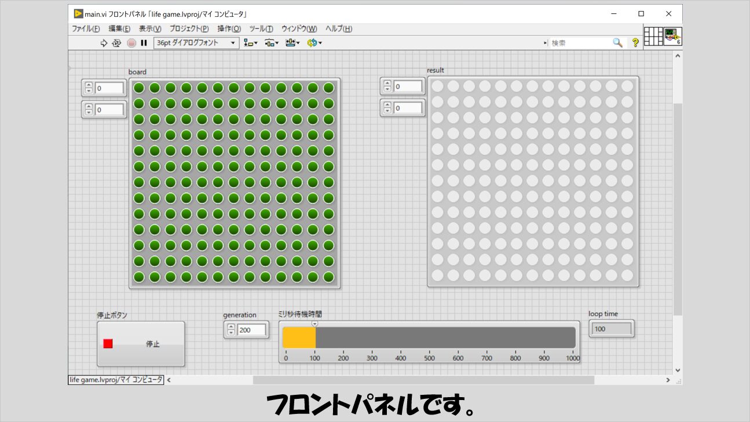Image resolution: width=750 pixels, height=422 pixels.
Task: Open the Resize Objects toolbar menu
Action: point(292,43)
